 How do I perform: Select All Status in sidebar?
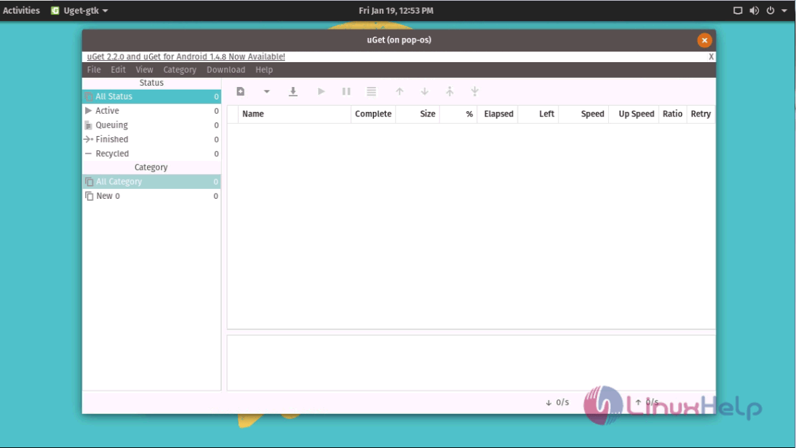[152, 97]
